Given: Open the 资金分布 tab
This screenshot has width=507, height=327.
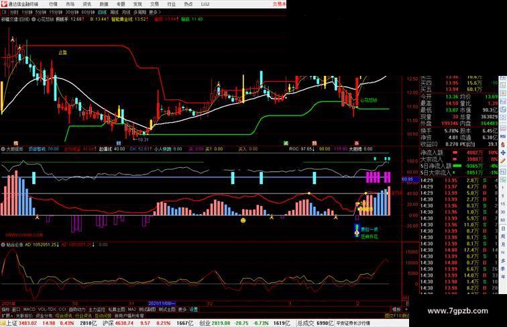Looking at the screenshot, I should tap(44, 316).
